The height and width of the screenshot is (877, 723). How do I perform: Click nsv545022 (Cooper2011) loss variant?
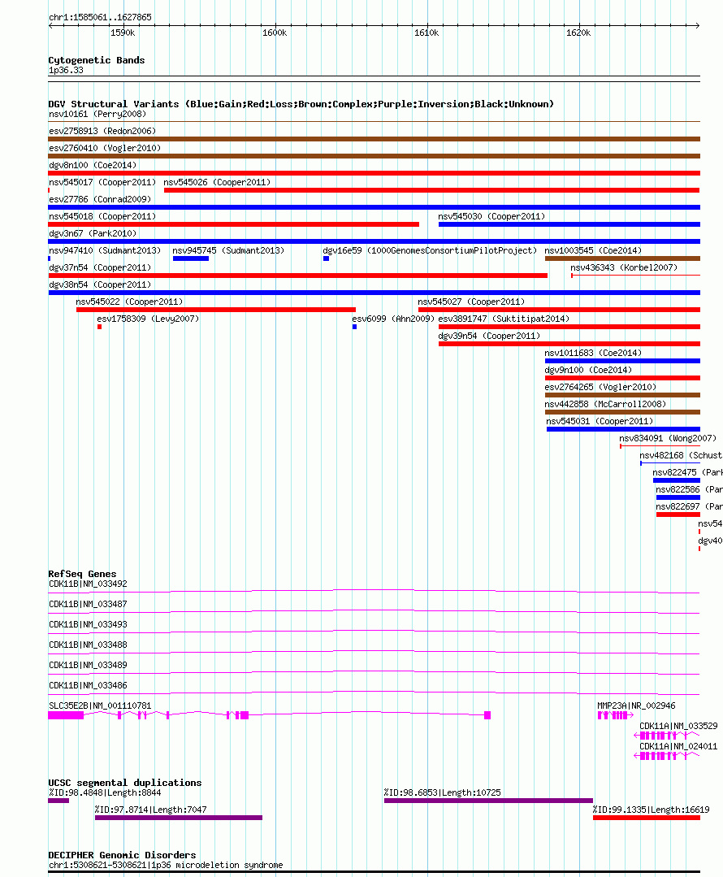(x=216, y=310)
